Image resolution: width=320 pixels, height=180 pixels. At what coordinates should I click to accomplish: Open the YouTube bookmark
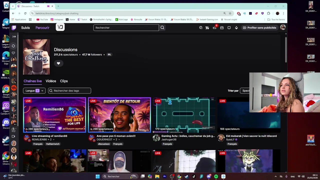click(x=42, y=19)
